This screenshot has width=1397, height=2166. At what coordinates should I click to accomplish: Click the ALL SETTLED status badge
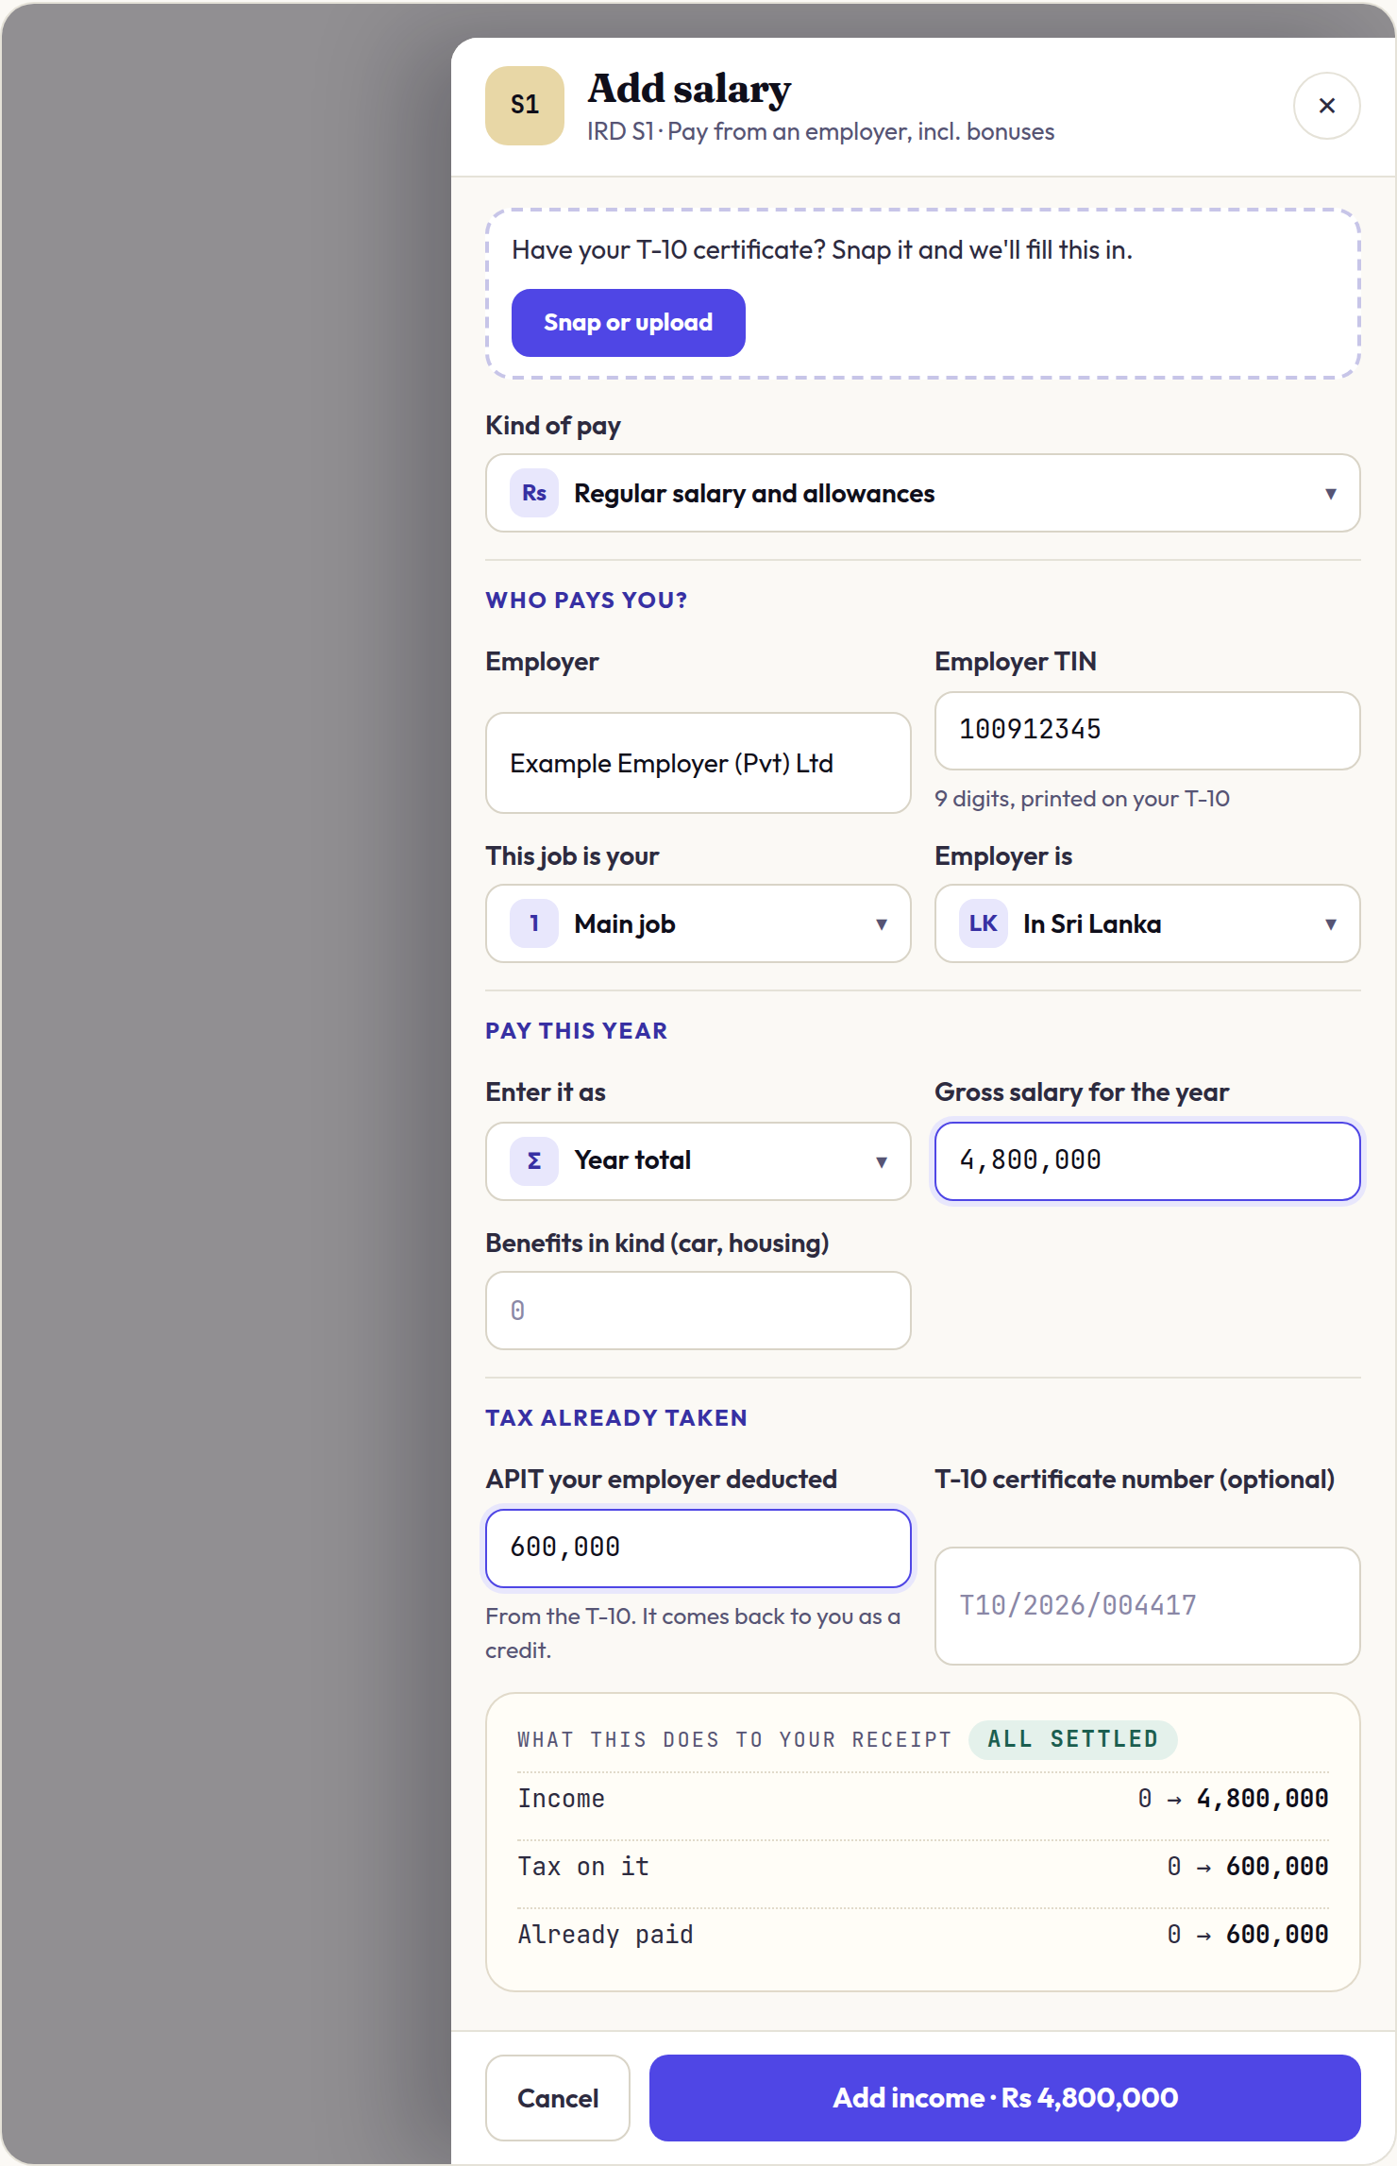click(1073, 1739)
